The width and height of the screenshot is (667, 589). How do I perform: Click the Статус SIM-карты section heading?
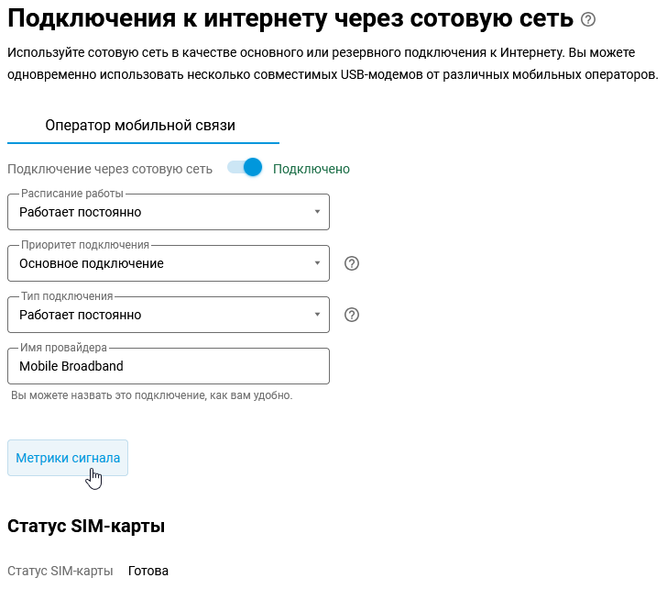(86, 526)
